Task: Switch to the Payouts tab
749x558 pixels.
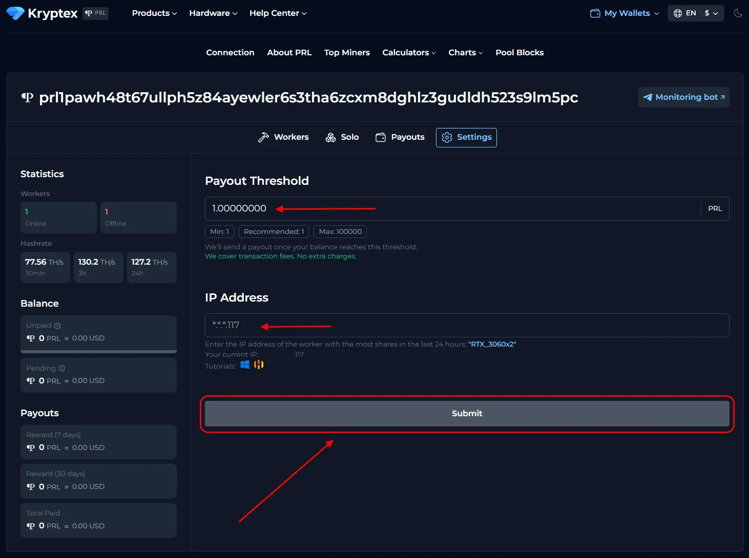Action: point(400,137)
